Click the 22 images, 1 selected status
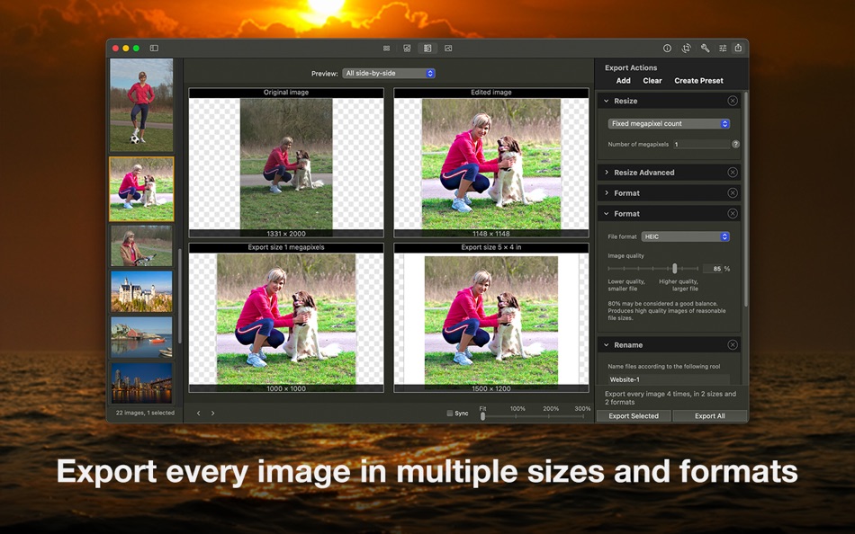The image size is (855, 534). coord(145,413)
